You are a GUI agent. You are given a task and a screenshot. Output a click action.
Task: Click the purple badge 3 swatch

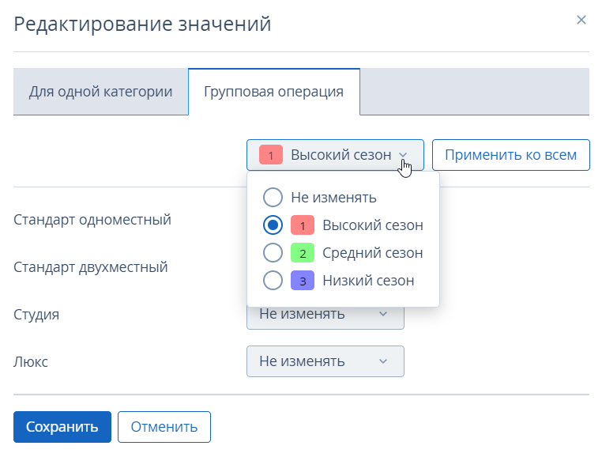click(x=303, y=281)
